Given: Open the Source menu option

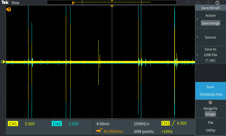Looking at the screenshot, I should point(210,37).
